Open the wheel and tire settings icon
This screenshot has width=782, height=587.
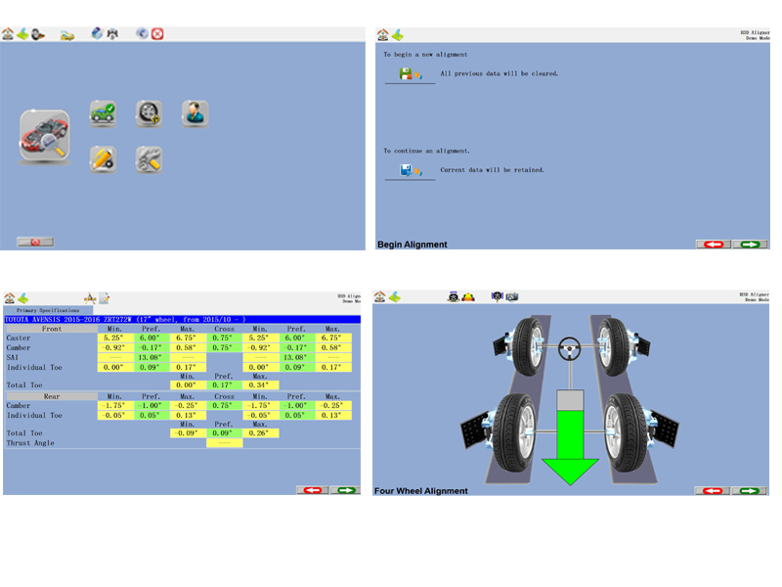pos(149,113)
